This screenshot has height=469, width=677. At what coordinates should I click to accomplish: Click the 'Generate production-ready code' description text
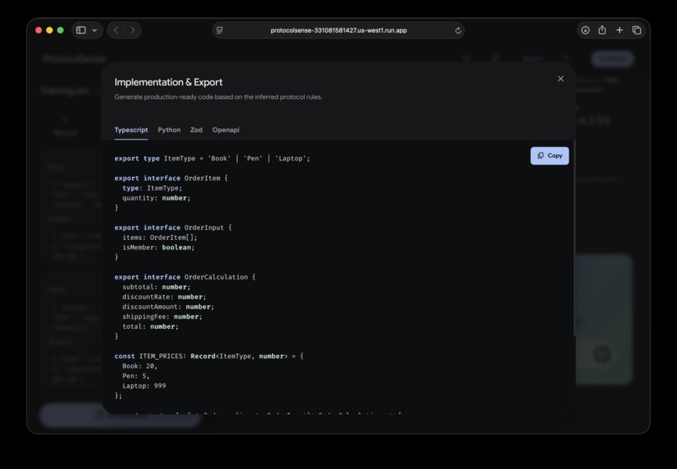point(218,97)
